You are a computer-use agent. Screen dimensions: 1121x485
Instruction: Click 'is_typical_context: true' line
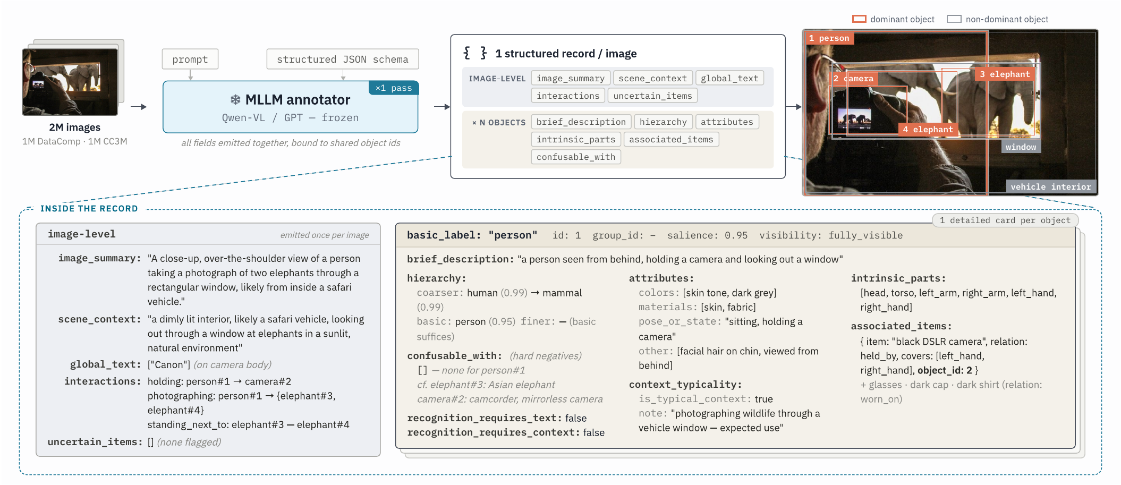(x=706, y=399)
